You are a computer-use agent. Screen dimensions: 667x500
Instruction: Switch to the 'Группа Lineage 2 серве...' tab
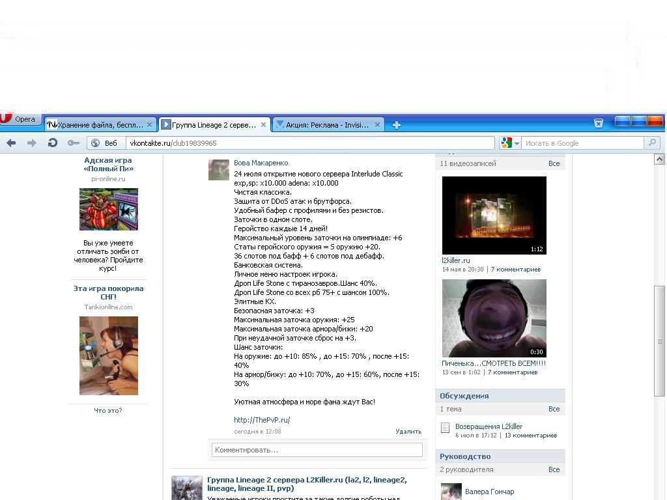coord(214,124)
